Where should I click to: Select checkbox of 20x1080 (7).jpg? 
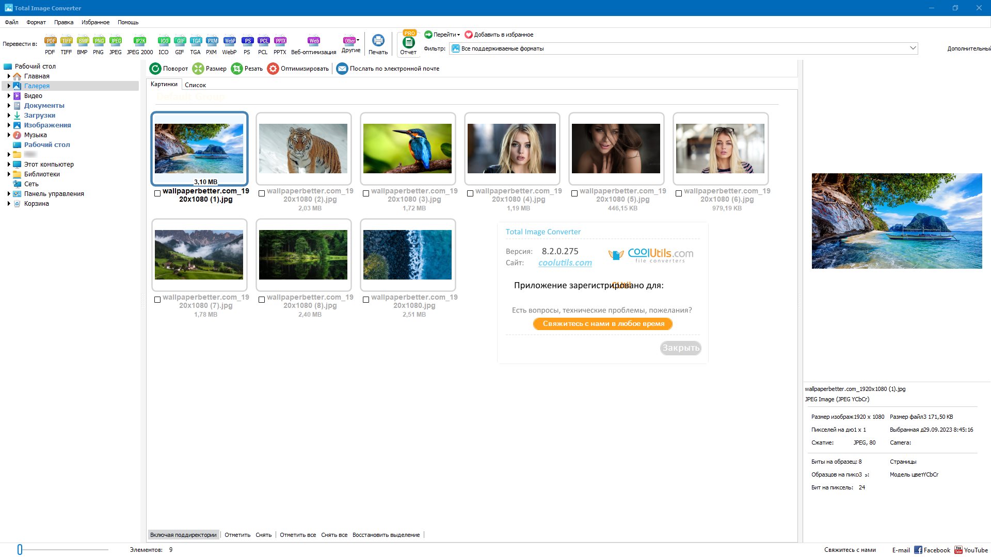pos(157,300)
